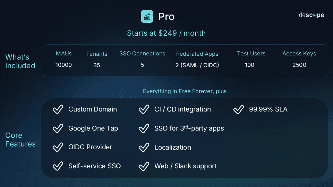333x187 pixels.
Task: Click the Descope logo
Action: [311, 15]
